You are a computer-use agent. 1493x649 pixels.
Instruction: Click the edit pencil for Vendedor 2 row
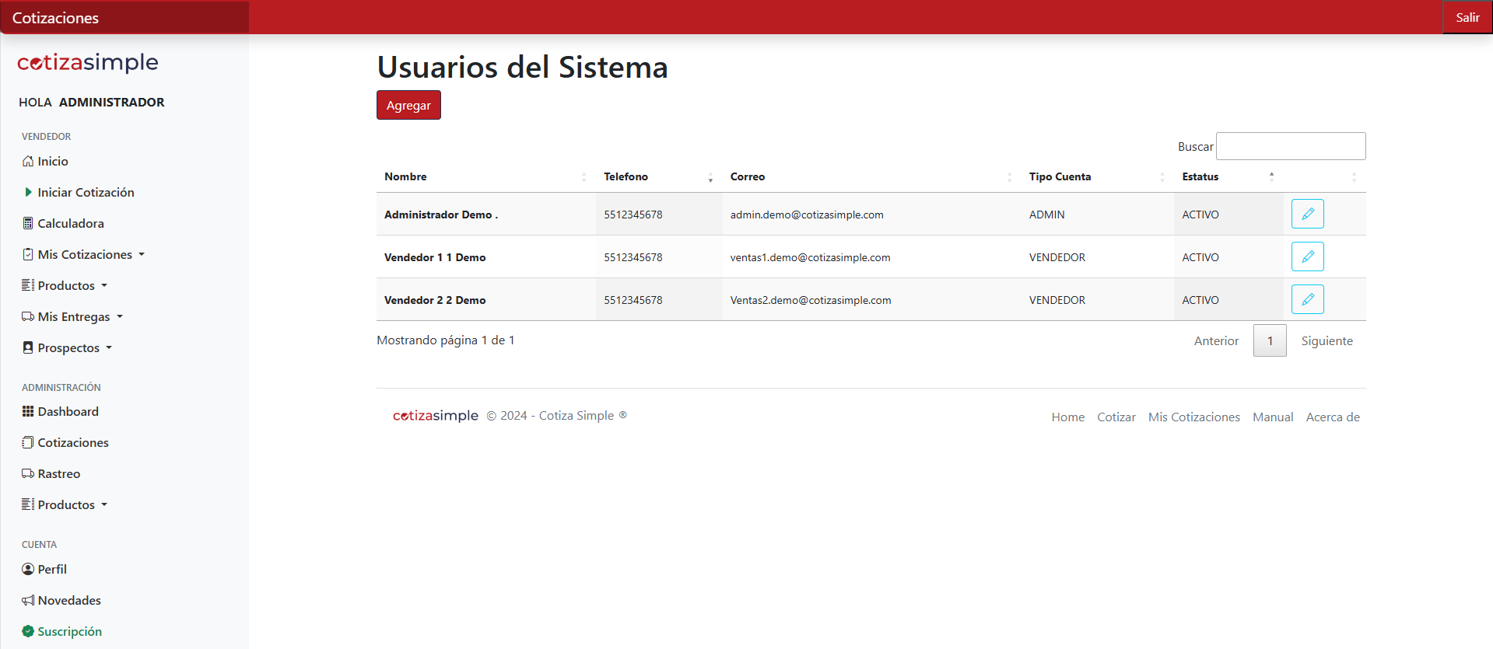point(1307,299)
